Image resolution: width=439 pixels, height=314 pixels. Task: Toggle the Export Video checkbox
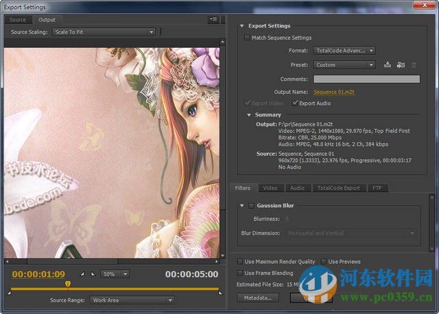[x=247, y=103]
